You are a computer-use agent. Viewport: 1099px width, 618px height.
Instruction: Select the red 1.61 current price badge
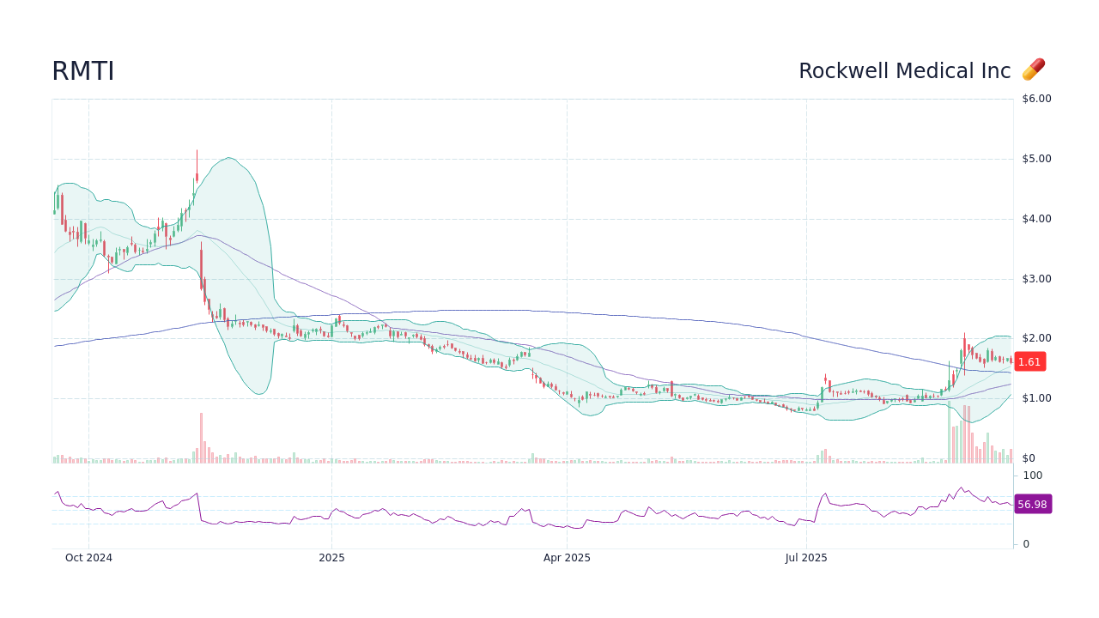click(1029, 361)
